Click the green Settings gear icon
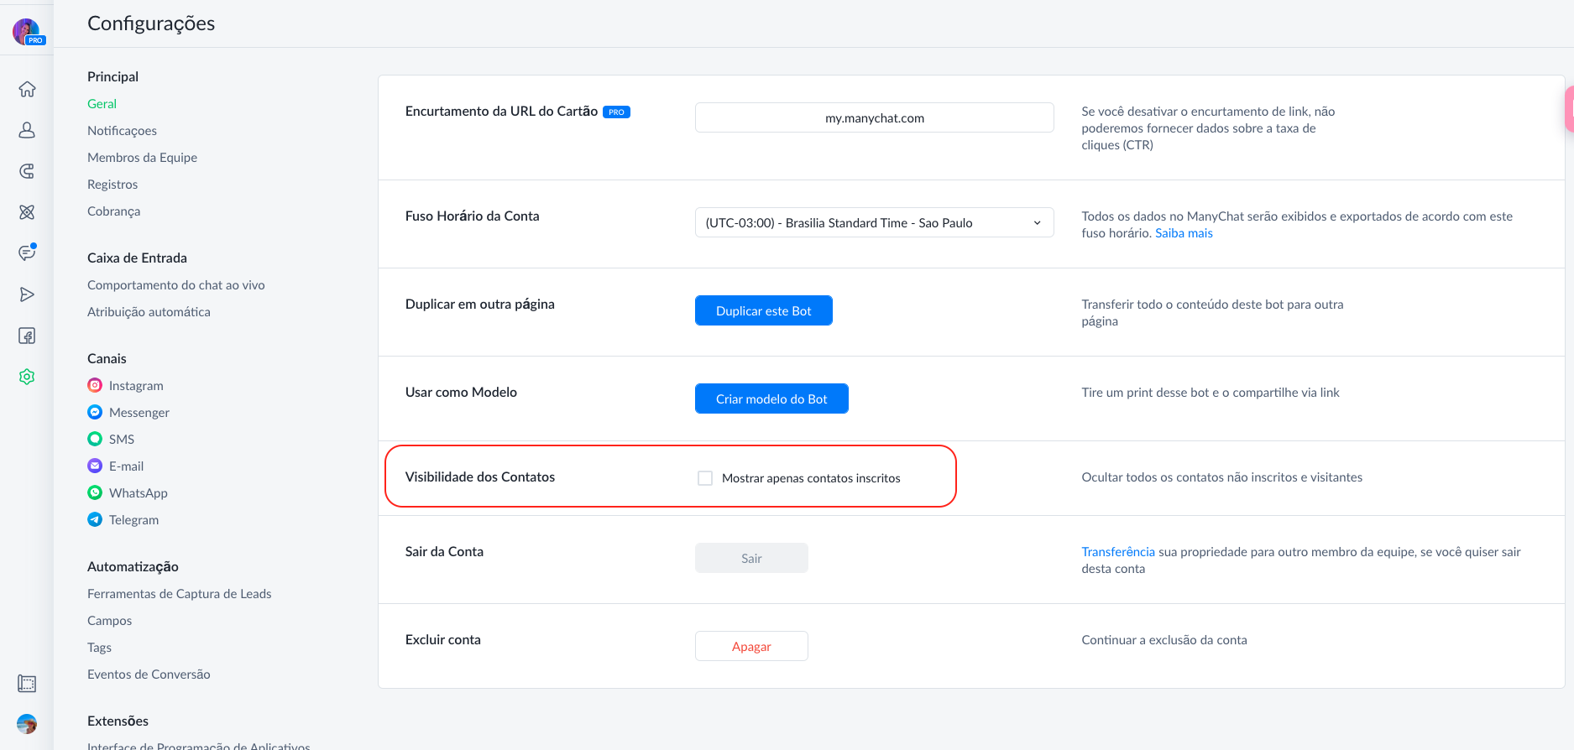This screenshot has width=1574, height=750. 27,377
